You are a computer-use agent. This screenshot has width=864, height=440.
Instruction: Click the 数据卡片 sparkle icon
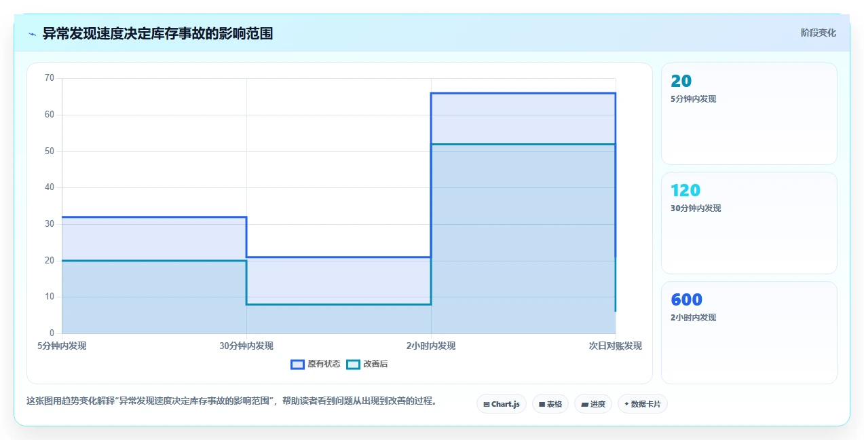(x=626, y=404)
